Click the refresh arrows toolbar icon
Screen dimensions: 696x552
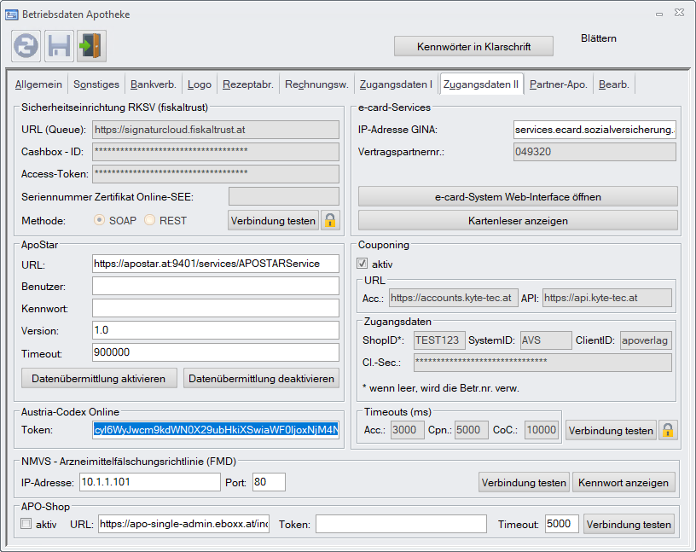point(26,46)
